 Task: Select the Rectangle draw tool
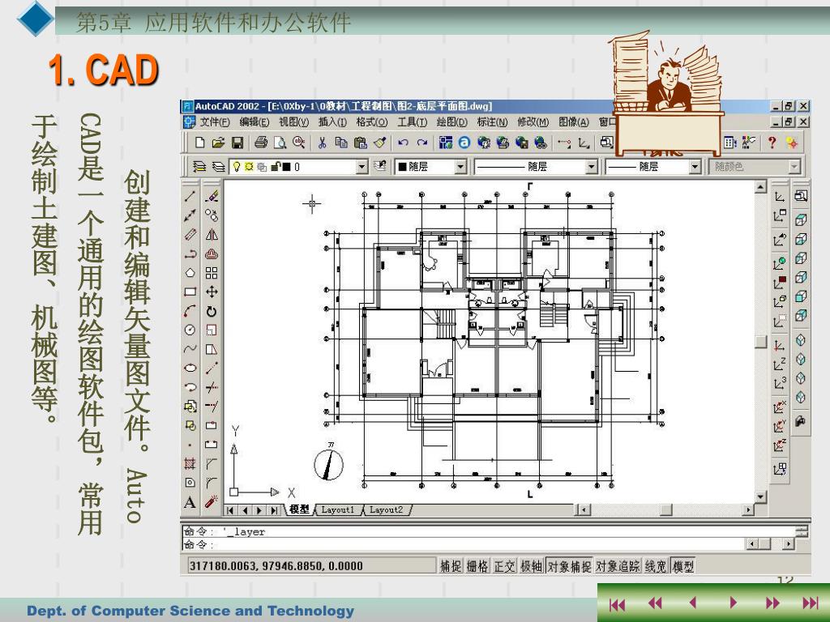point(190,292)
